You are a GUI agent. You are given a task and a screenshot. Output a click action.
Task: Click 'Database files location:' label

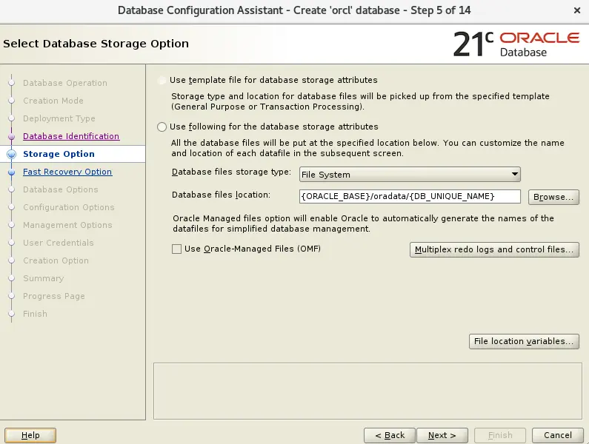pyautogui.click(x=221, y=195)
